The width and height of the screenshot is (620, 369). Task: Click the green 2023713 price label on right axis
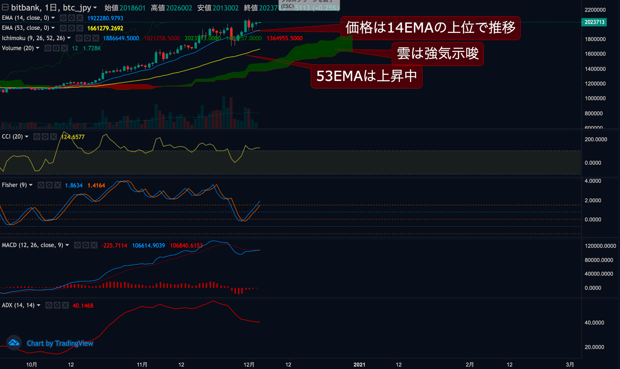point(594,22)
